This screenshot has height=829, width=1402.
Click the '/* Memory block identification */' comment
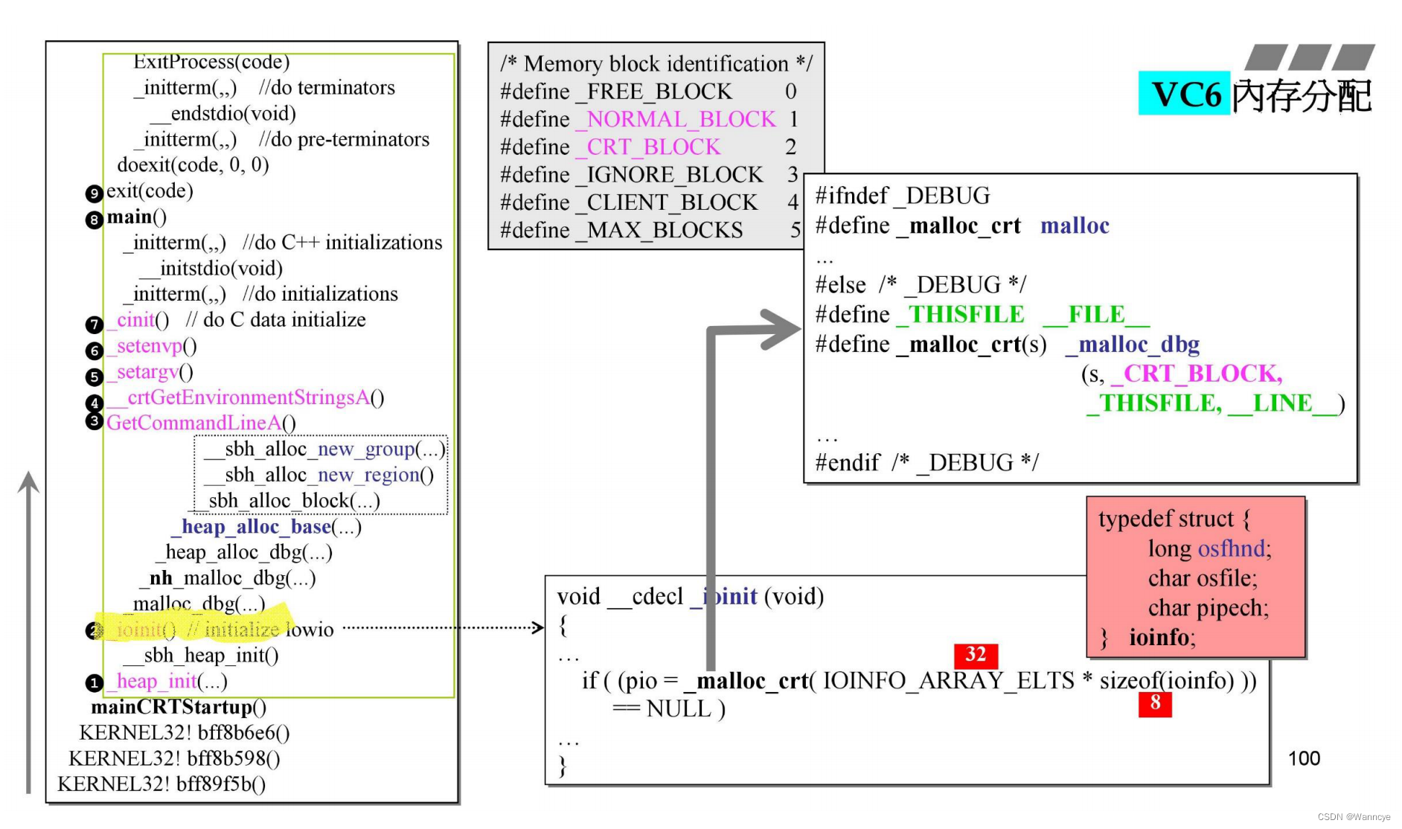pos(656,64)
